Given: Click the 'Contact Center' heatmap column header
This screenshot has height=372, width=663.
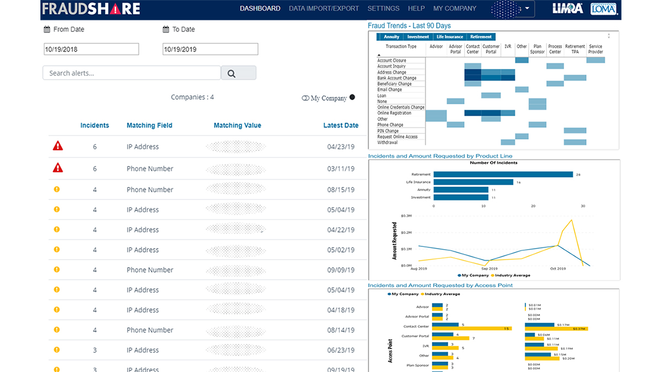Looking at the screenshot, I should click(473, 50).
